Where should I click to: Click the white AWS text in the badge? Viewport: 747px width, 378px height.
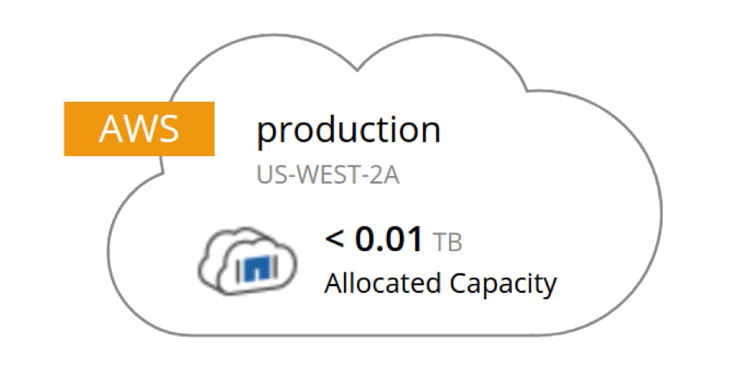(139, 129)
